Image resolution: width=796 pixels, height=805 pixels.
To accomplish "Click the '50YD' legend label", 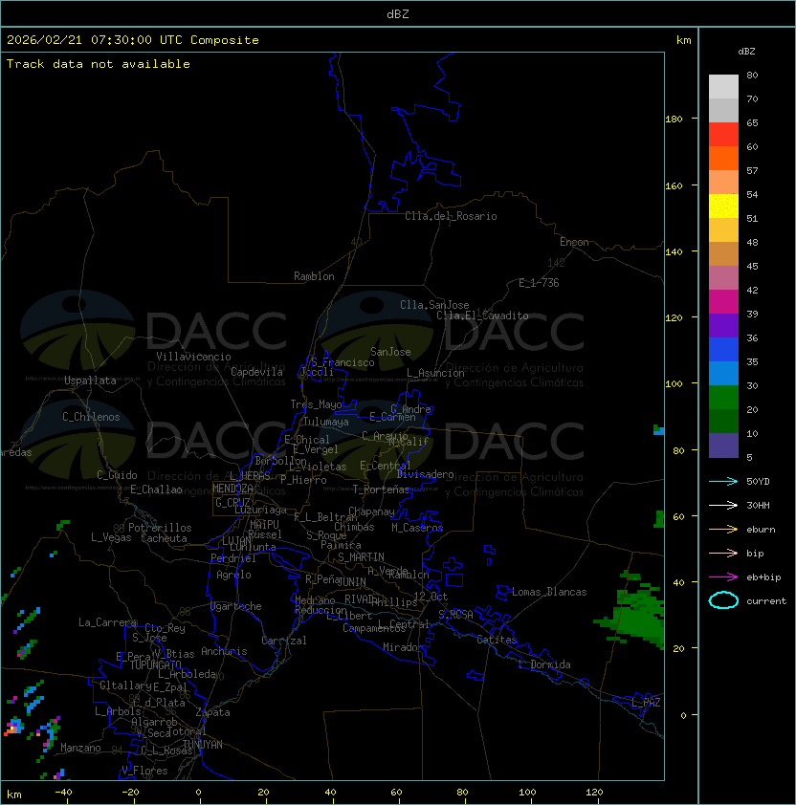I will [x=758, y=481].
